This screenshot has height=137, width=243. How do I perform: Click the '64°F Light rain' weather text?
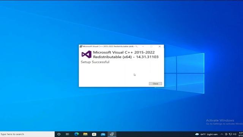click(x=209, y=134)
